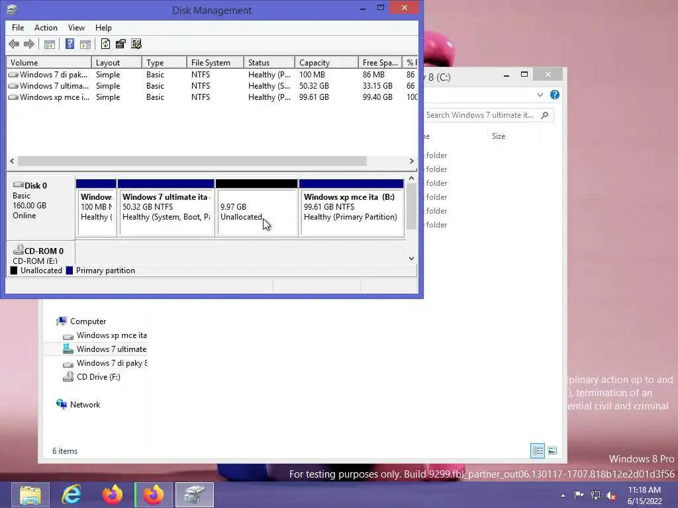The image size is (678, 508).
Task: Open the first Firefox taskbar icon
Action: pyautogui.click(x=113, y=495)
